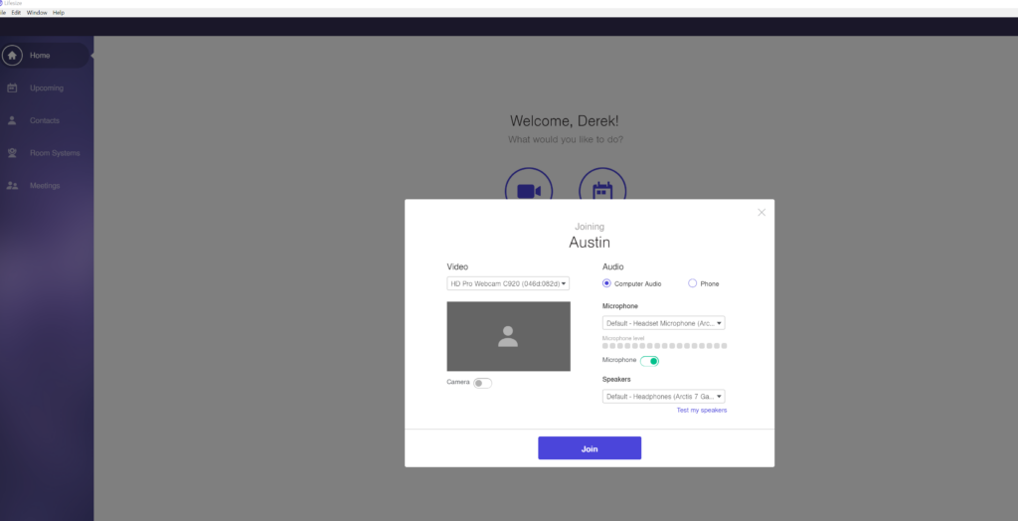Image resolution: width=1018 pixels, height=521 pixels.
Task: Go to Contacts label in sidebar
Action: point(44,120)
